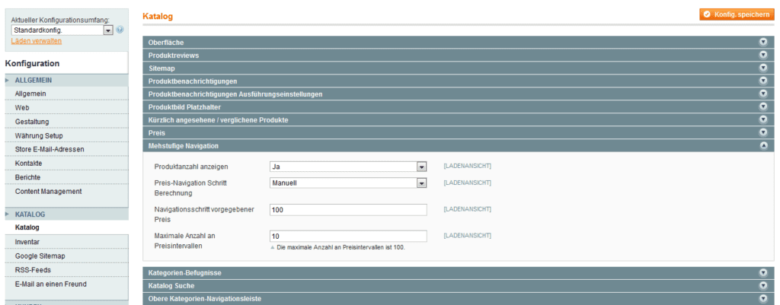780x305 pixels.
Task: Click the Konfig. speichern button
Action: click(736, 14)
